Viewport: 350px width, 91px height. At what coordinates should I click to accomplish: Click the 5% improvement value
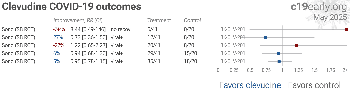point(57,61)
